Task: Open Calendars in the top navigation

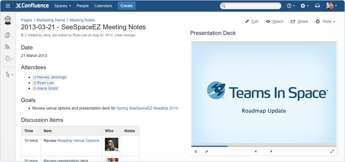Action: pyautogui.click(x=103, y=6)
